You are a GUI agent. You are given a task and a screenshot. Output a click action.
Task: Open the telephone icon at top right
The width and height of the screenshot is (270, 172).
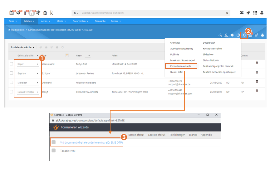(x=242, y=13)
